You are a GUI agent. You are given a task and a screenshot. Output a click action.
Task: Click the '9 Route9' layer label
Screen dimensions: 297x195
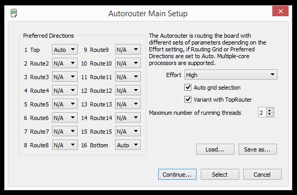96,50
